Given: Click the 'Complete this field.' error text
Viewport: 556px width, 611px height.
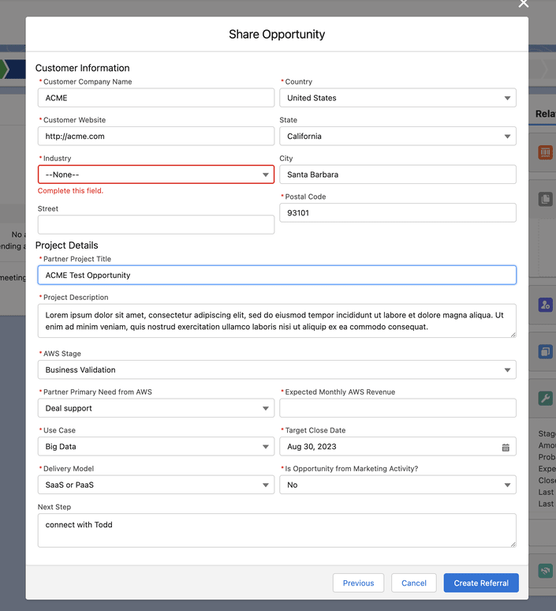Looking at the screenshot, I should point(70,190).
